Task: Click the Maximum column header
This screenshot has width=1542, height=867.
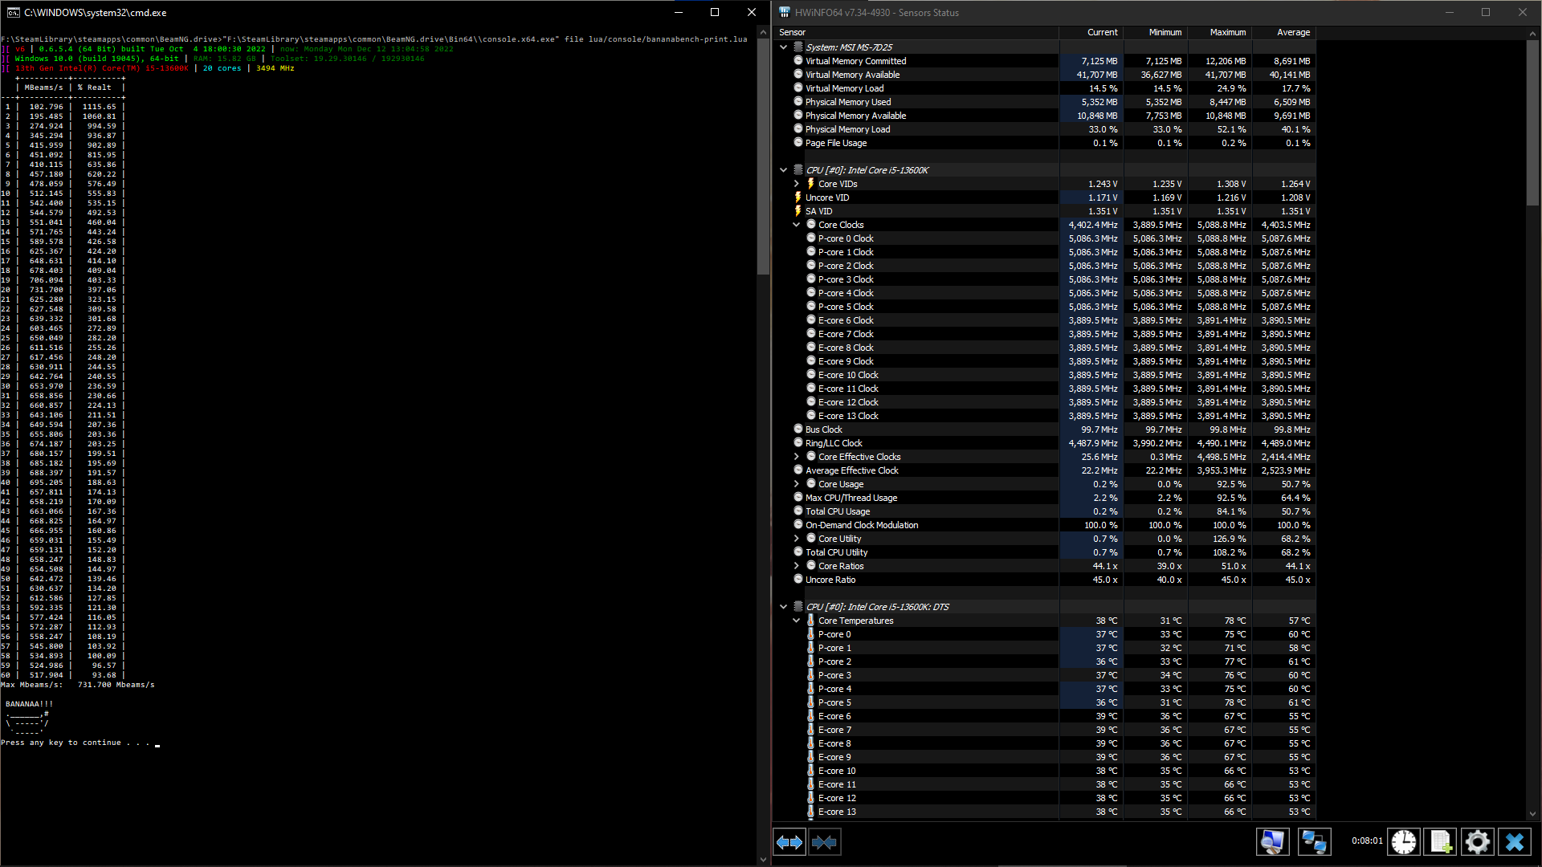Action: pos(1227,32)
